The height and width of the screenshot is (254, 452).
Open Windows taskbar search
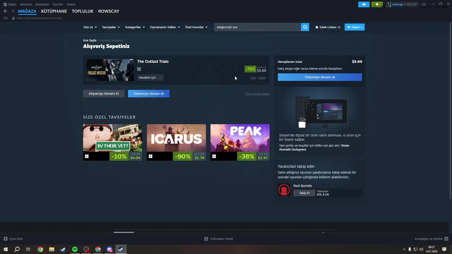pyautogui.click(x=17, y=249)
